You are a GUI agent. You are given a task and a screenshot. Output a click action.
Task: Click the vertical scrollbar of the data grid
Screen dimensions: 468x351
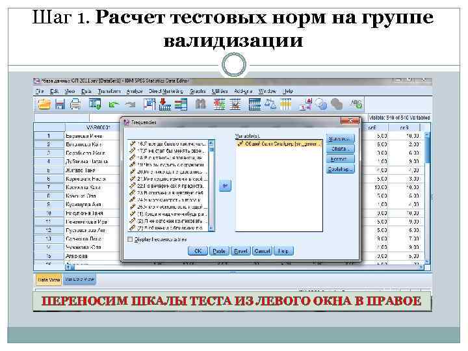[x=427, y=198]
